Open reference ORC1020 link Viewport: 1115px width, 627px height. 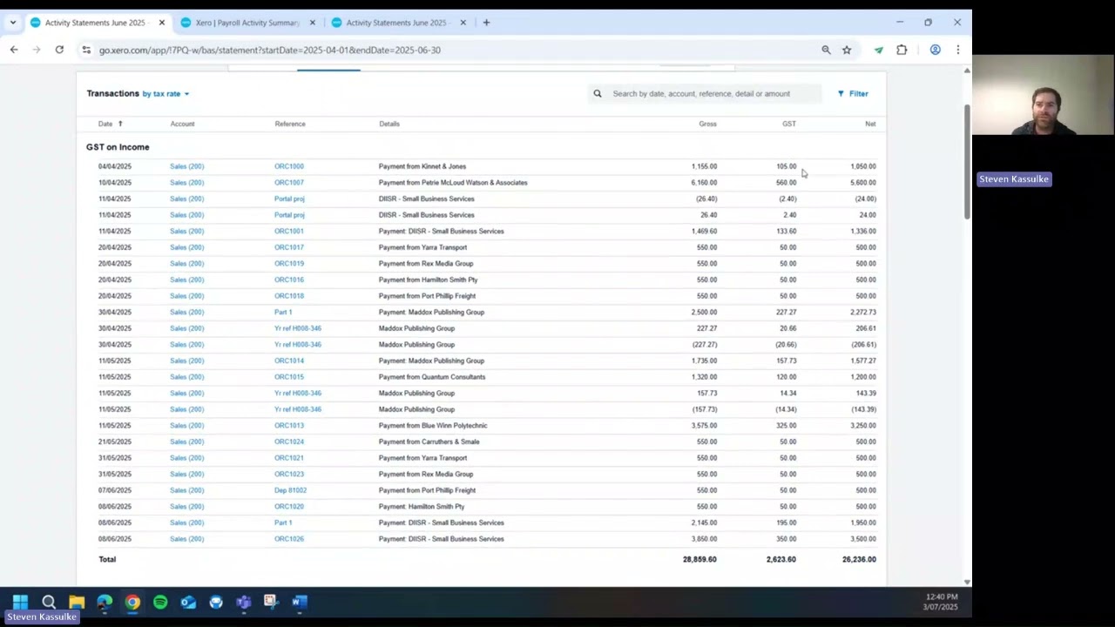289,507
